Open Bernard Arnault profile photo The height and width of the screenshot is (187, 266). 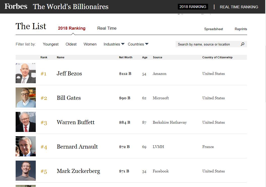pos(26,146)
